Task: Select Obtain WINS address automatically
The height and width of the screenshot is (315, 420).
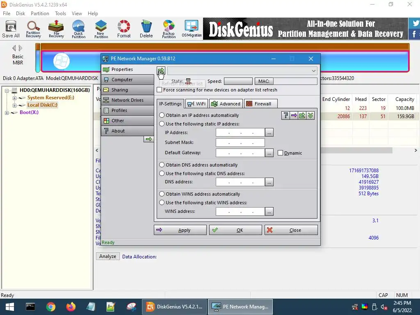Action: [162, 194]
